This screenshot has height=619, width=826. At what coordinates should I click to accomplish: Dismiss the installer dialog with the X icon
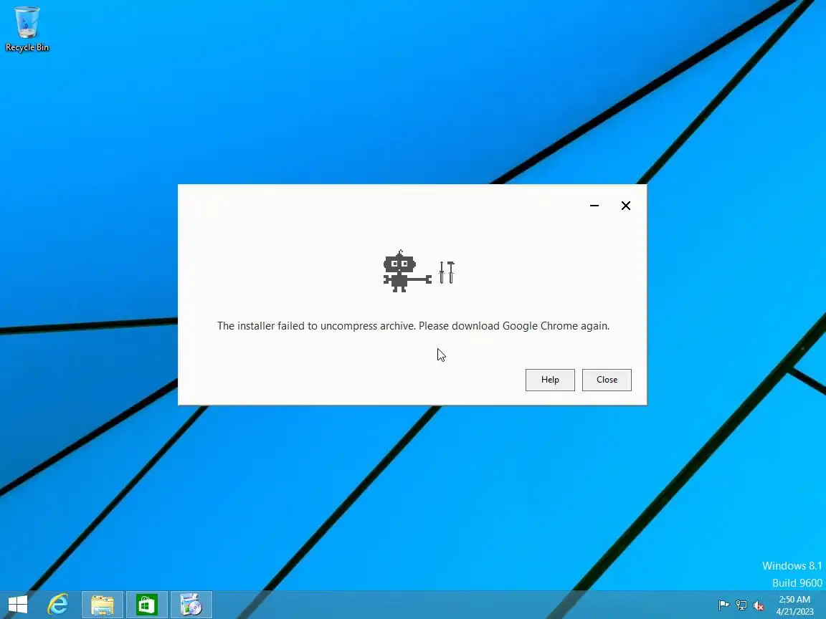click(x=626, y=206)
